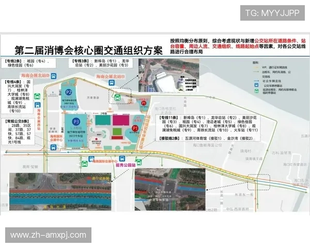Click the 【常规公交8条】 info box
Screen dimensions: 310x248
coord(18,132)
